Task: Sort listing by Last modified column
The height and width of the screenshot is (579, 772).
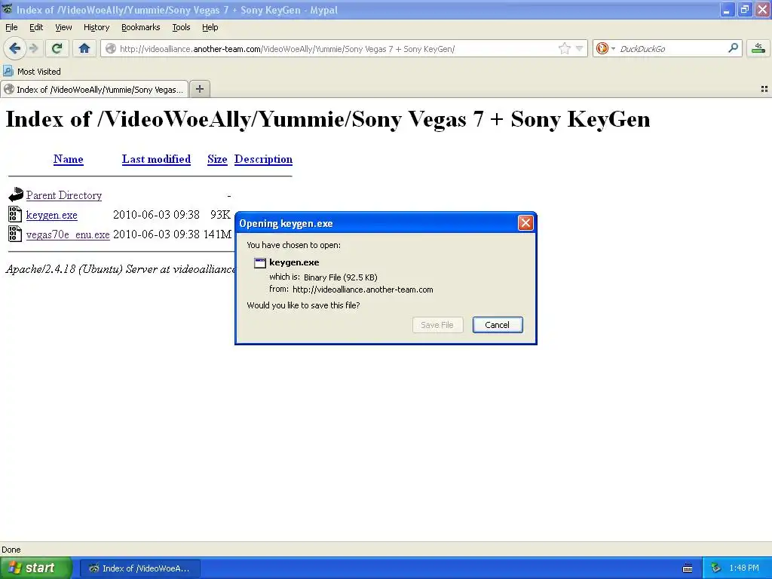Action: click(x=156, y=159)
